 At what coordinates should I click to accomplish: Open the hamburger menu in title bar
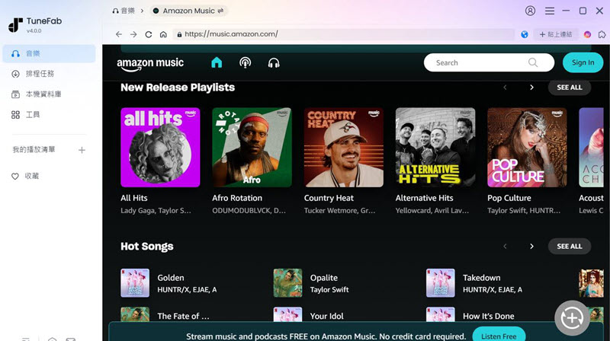pos(549,11)
